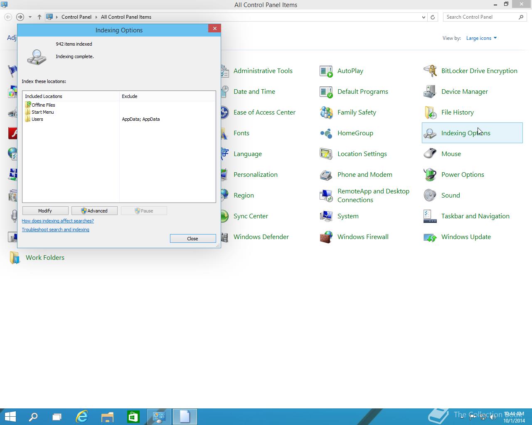Open the Family Safety icon
Viewport: 532px width, 425px height.
(x=326, y=112)
